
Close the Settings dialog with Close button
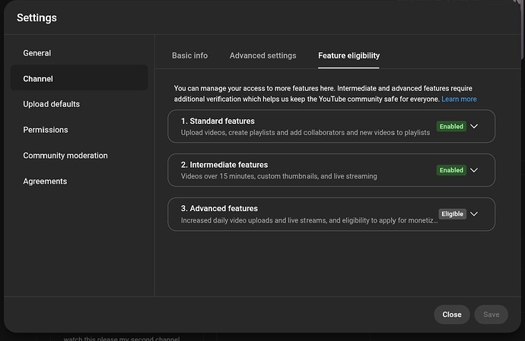click(452, 314)
